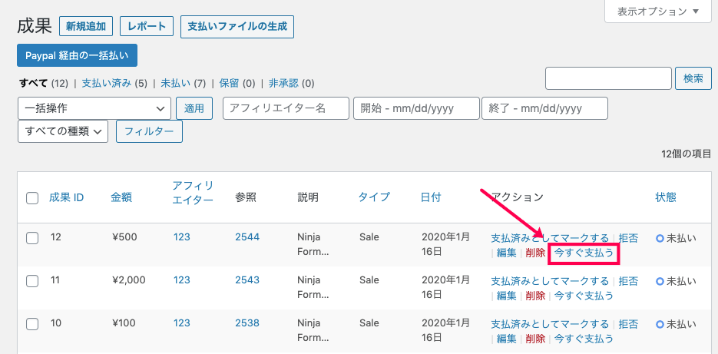
Task: Open the 一括操作 dropdown
Action: (94, 108)
